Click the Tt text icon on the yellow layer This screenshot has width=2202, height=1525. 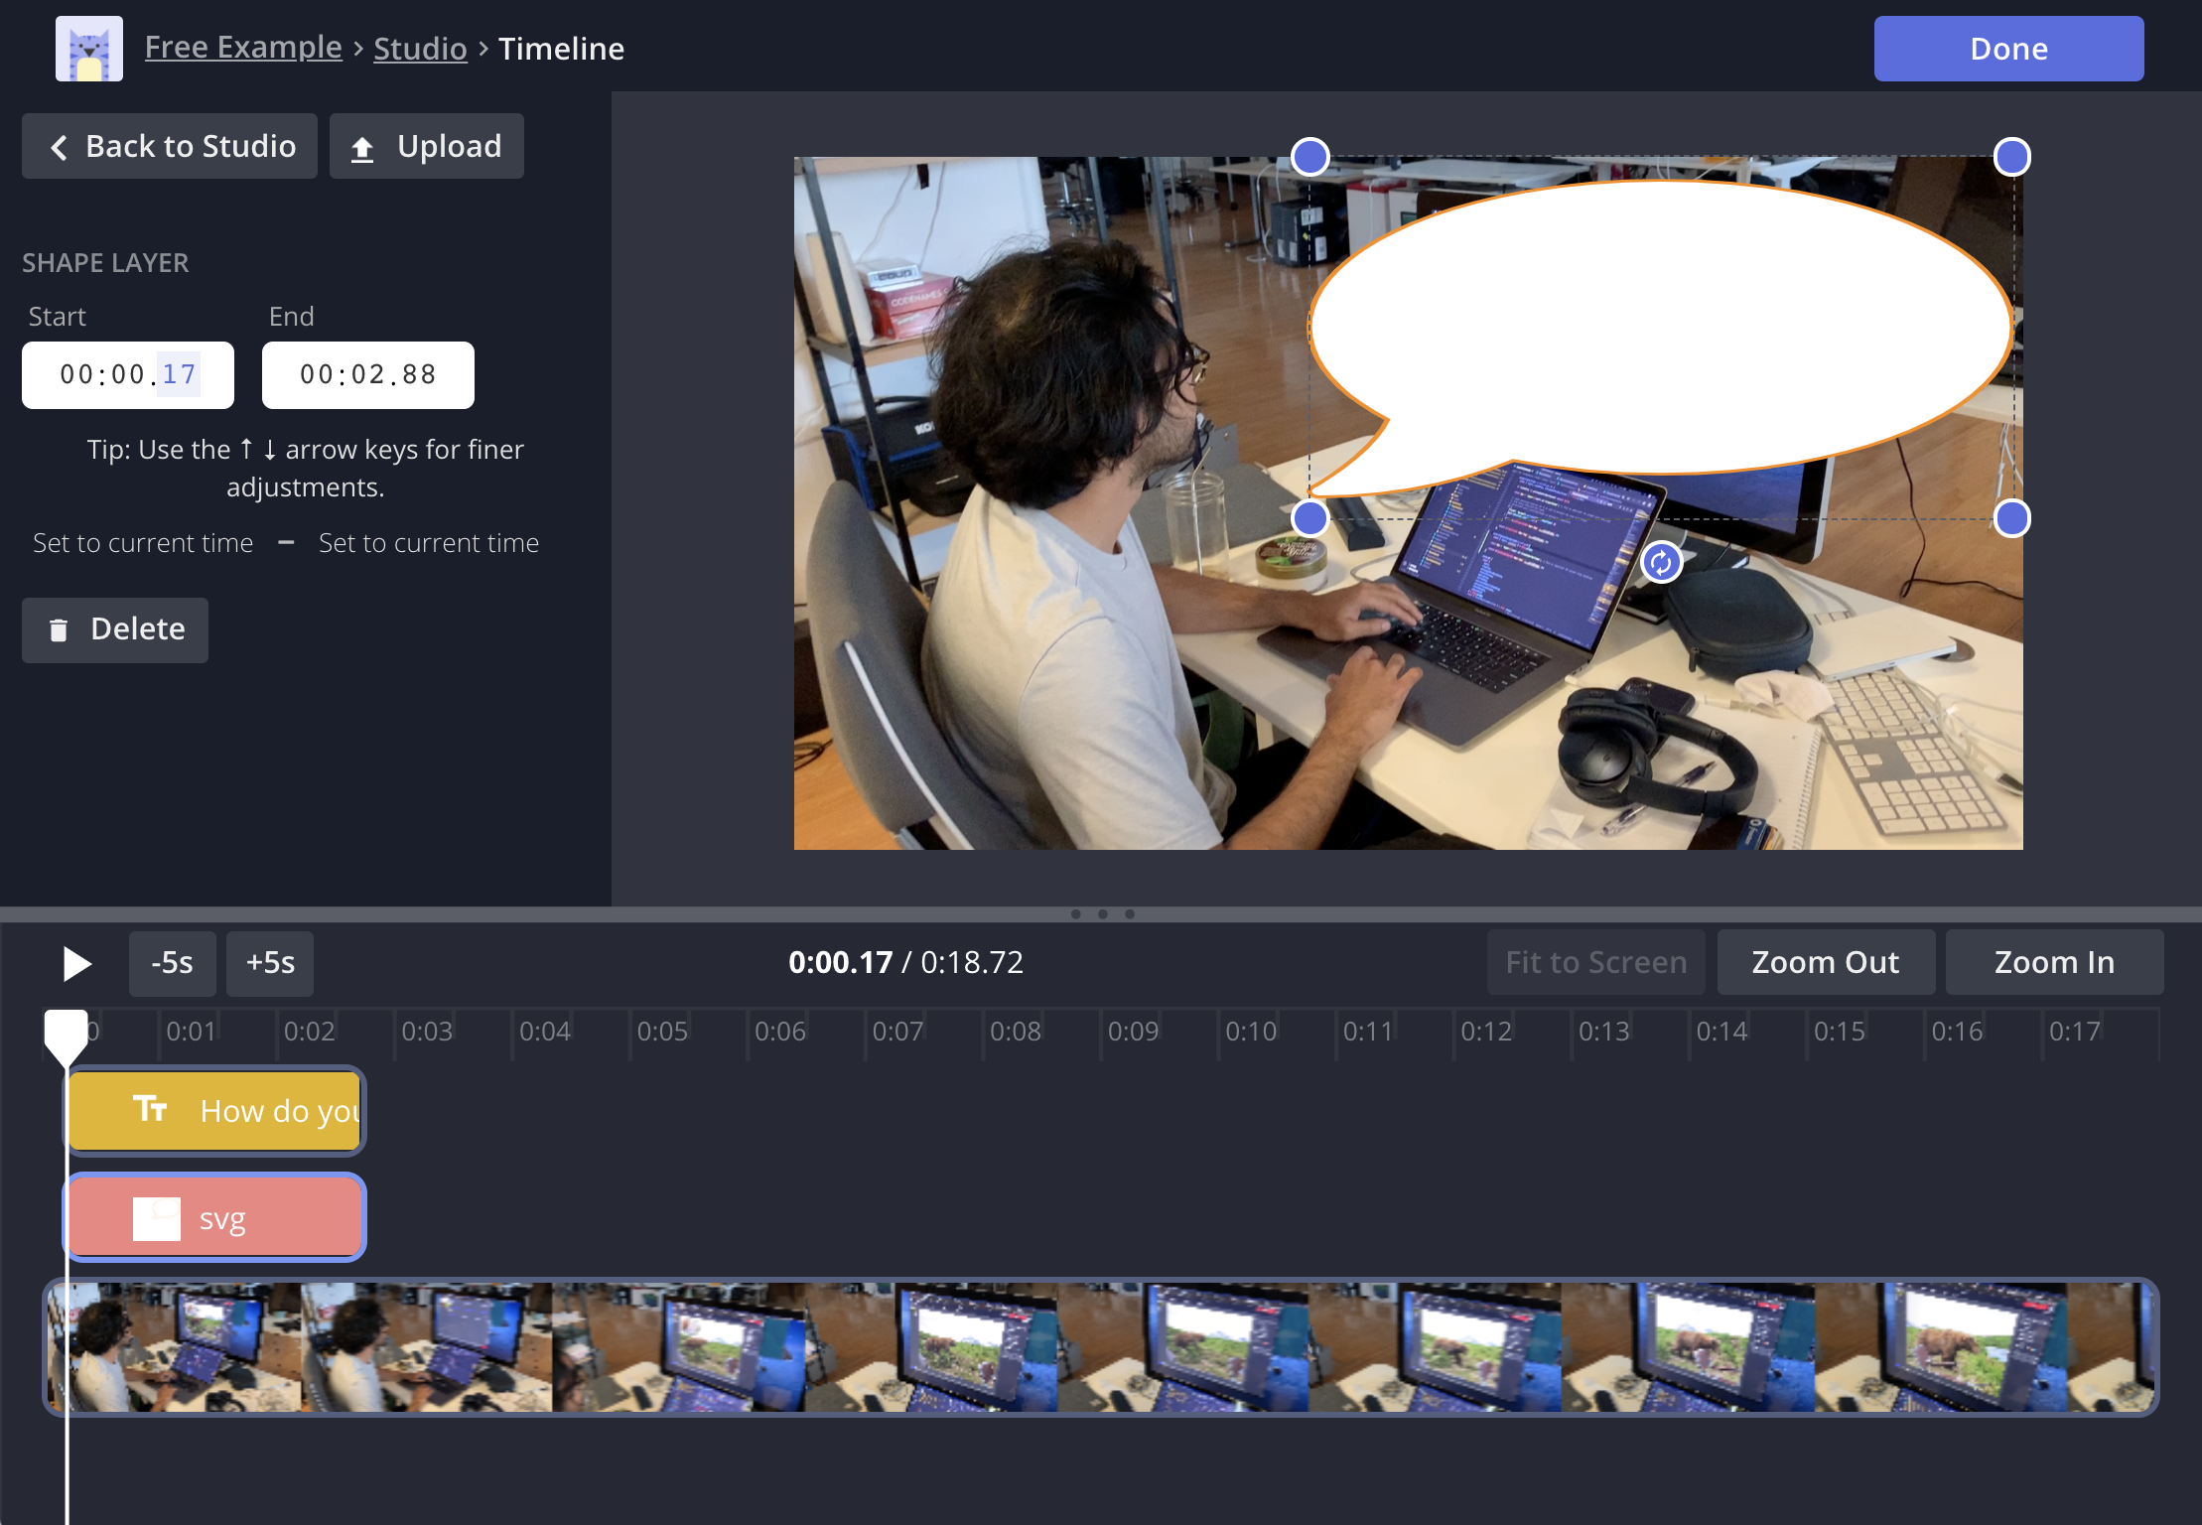pos(151,1110)
